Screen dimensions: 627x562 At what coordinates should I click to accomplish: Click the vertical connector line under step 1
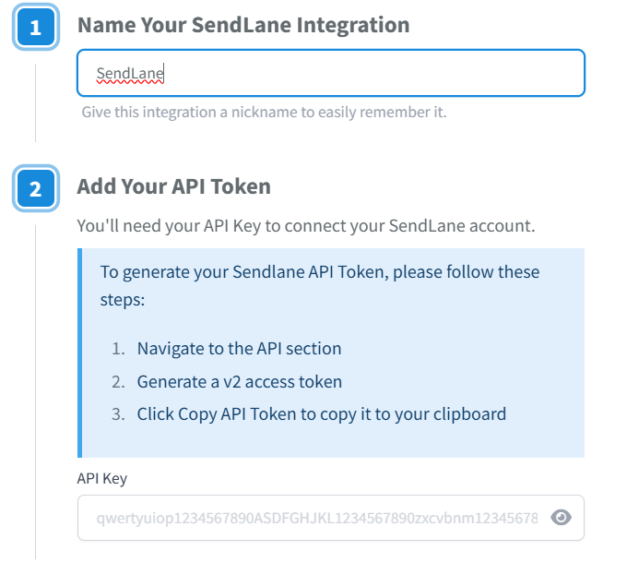pos(36,102)
